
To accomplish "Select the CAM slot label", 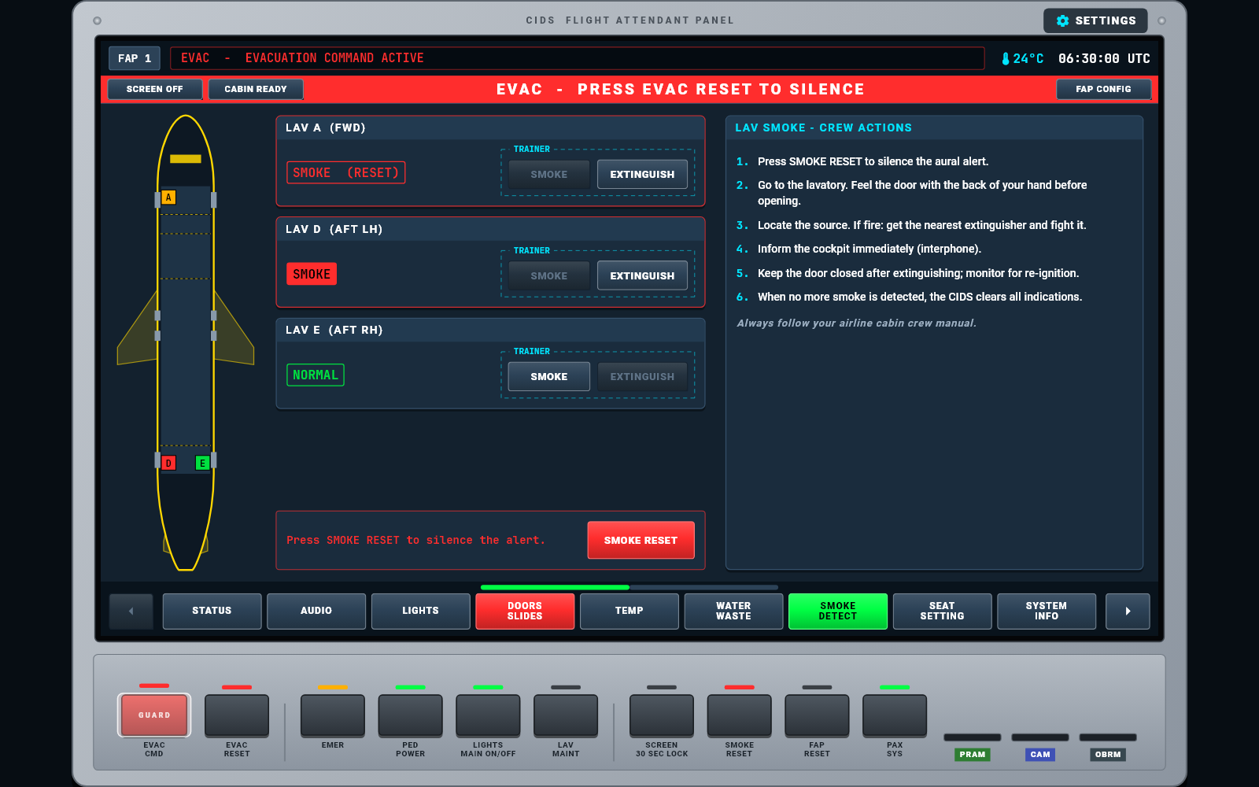I will click(1040, 754).
